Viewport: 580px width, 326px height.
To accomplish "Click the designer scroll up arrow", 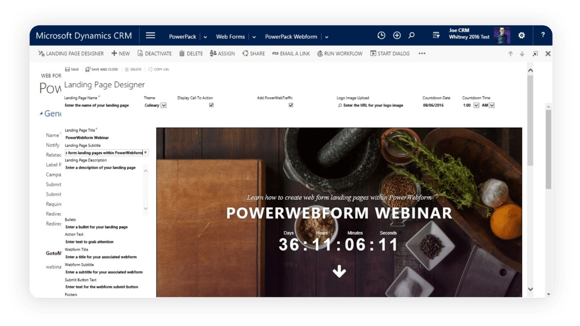I will [530, 70].
